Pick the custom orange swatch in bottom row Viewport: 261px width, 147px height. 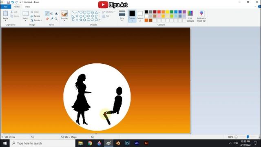pos(146,20)
